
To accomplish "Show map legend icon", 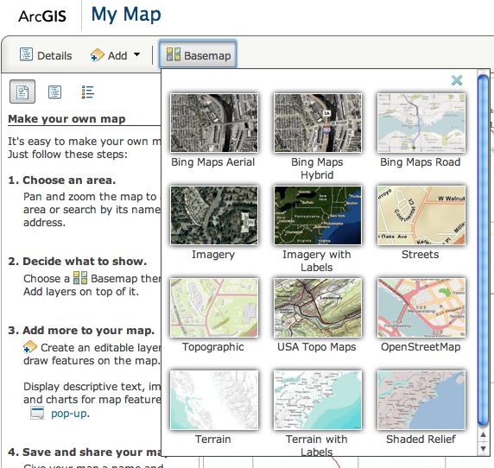I will click(87, 92).
